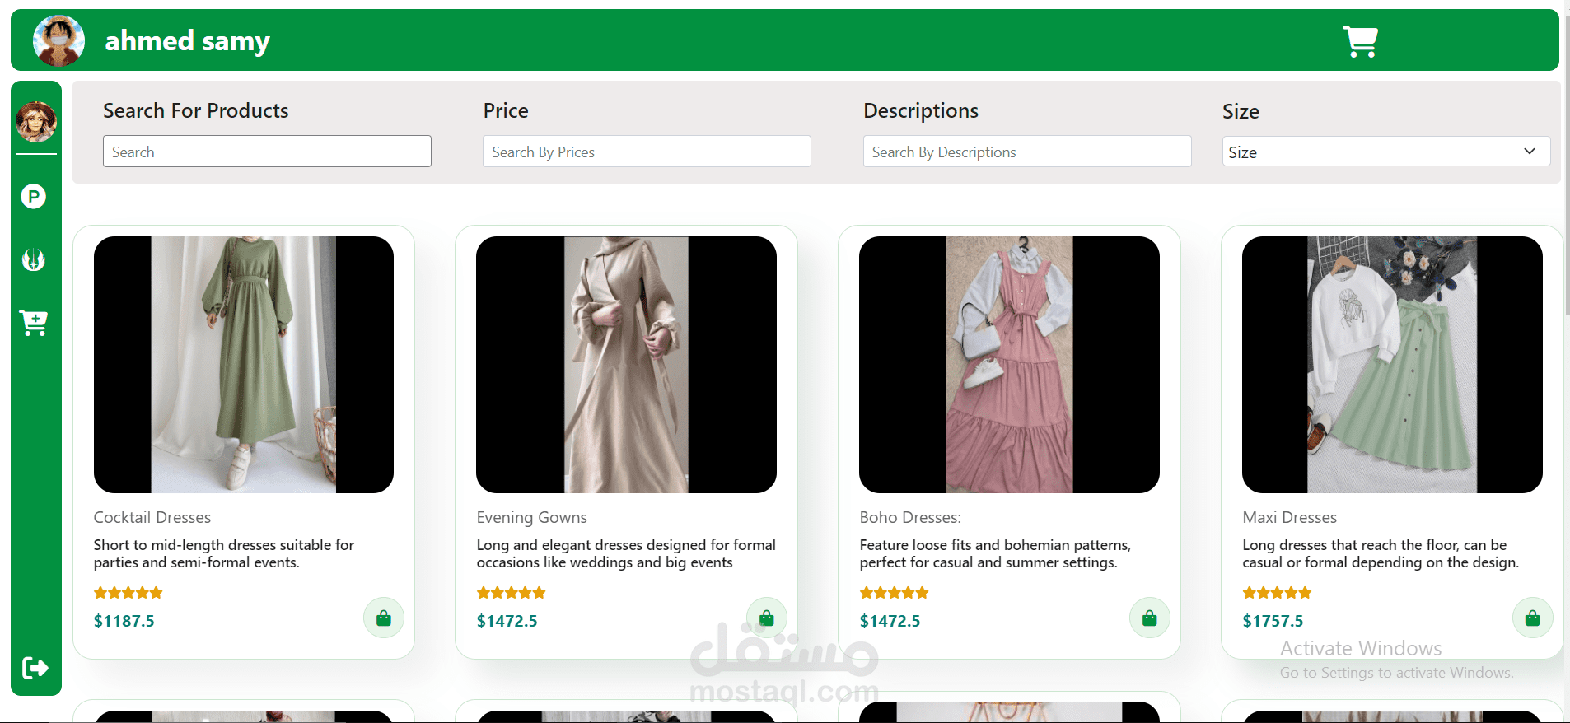Add Evening Gowns to bag
The height and width of the screenshot is (723, 1570).
tap(767, 618)
